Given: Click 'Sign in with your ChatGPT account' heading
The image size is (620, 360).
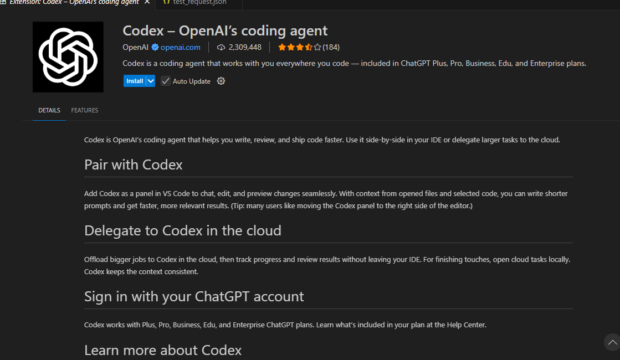Looking at the screenshot, I should [194, 296].
